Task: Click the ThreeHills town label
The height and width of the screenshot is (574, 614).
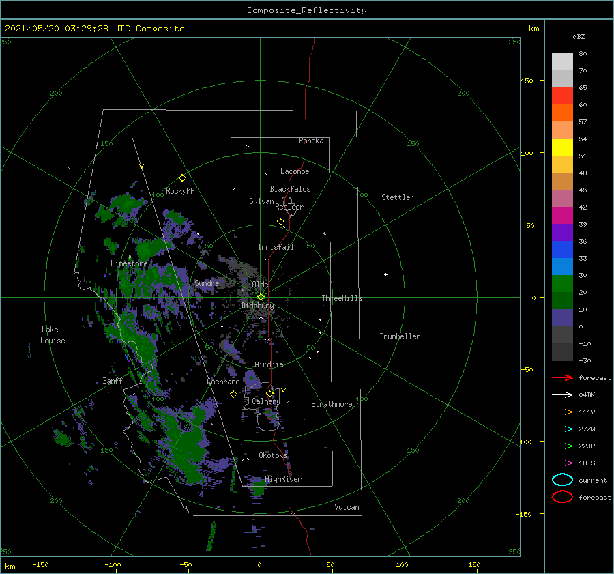Action: pos(342,298)
